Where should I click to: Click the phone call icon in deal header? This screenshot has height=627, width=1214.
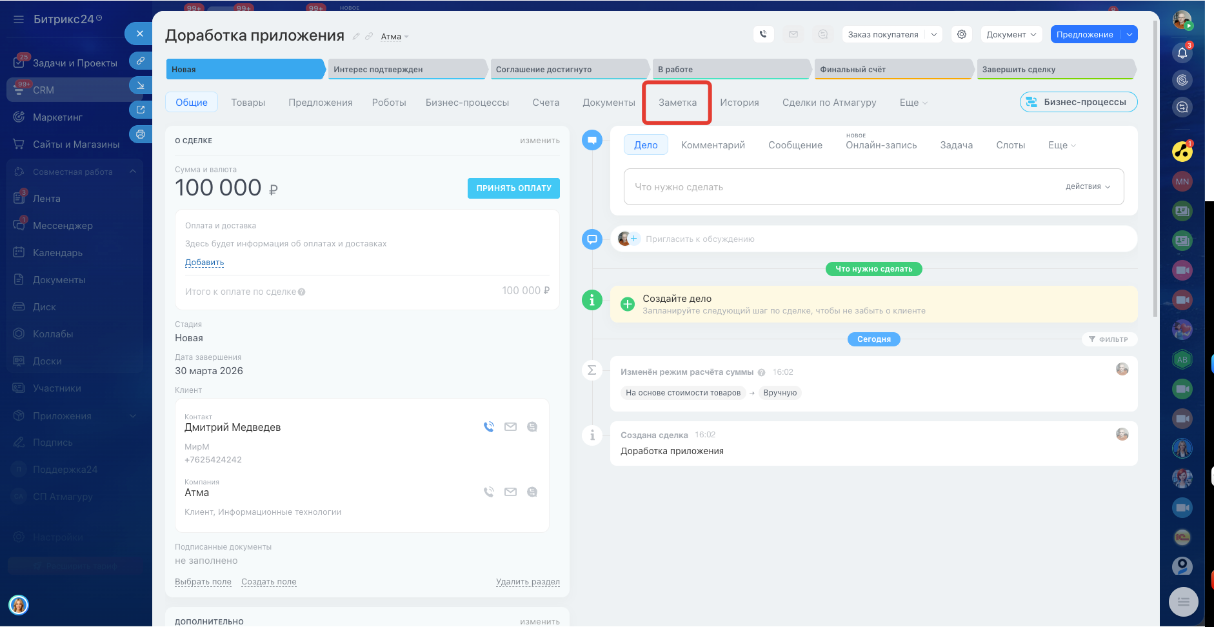763,34
